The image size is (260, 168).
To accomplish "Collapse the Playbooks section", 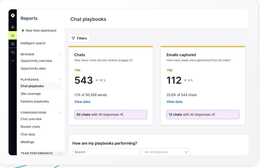I will tap(61, 80).
